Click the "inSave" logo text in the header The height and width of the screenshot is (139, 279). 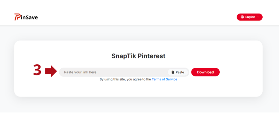[x=29, y=17]
